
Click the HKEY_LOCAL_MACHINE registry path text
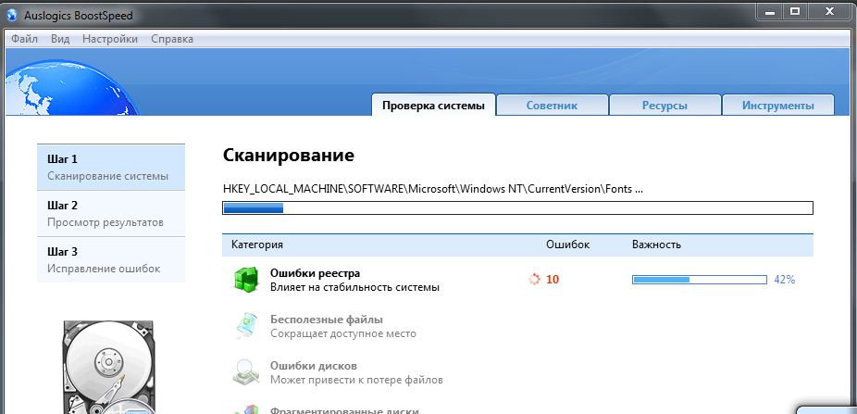(x=433, y=189)
